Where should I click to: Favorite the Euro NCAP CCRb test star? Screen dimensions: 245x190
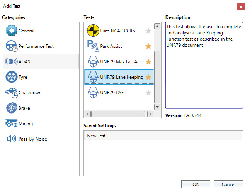[x=148, y=31]
